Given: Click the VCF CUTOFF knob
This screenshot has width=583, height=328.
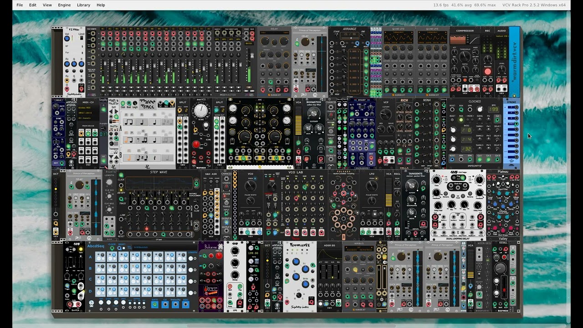Looking at the screenshot, I should [386, 114].
